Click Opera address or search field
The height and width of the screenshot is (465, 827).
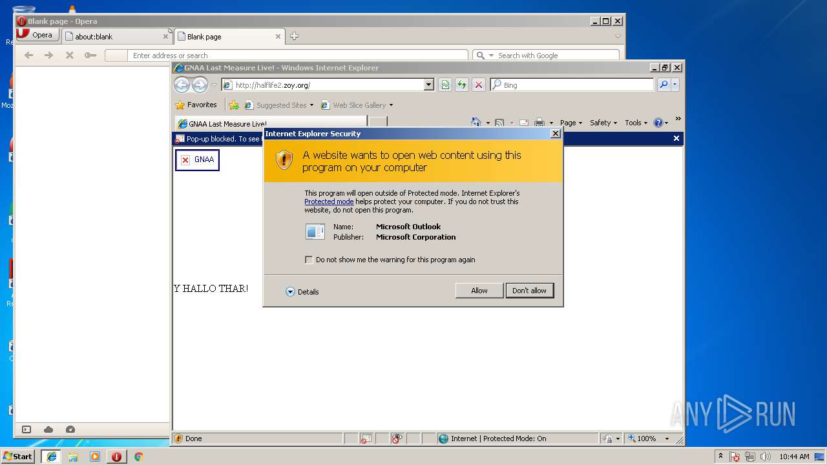[297, 56]
